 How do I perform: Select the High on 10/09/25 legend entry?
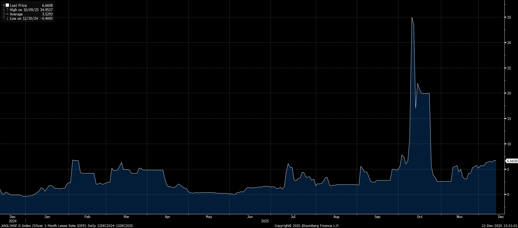click(24, 10)
